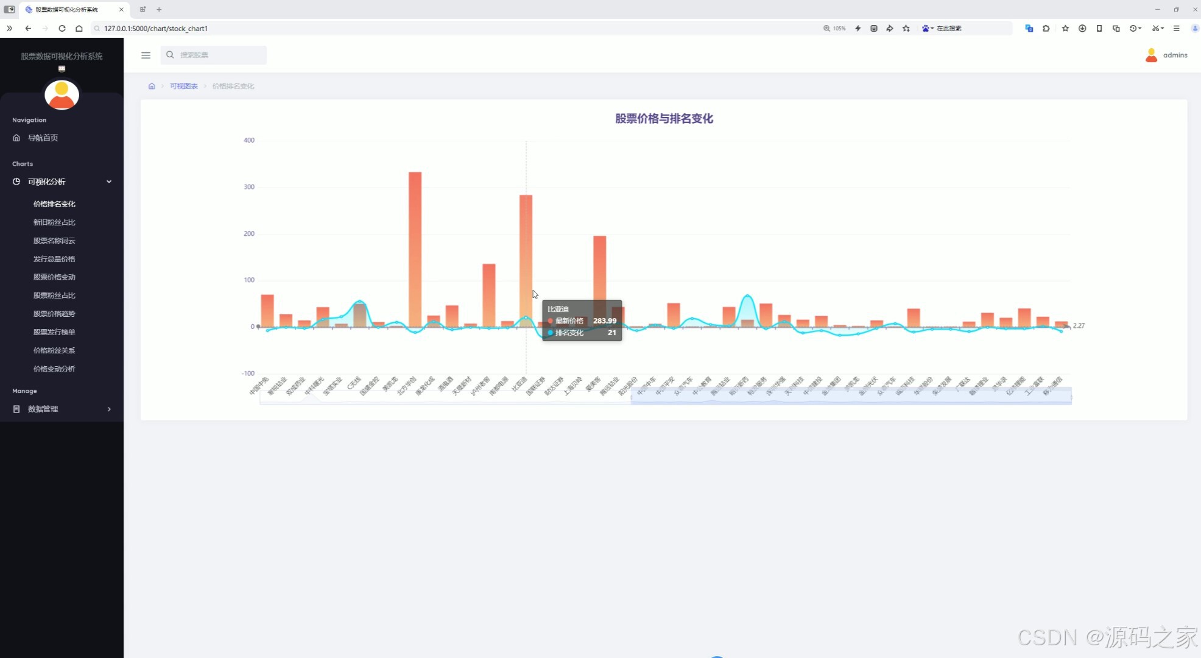Click the admins user avatar icon
1201x658 pixels.
tap(1151, 55)
